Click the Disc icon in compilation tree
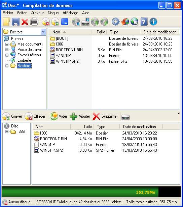This screenshot has height=207, width=183. click(7, 126)
